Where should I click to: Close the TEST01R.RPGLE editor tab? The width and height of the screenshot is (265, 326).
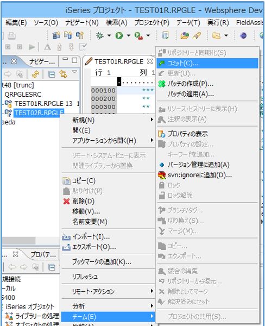click(150, 61)
